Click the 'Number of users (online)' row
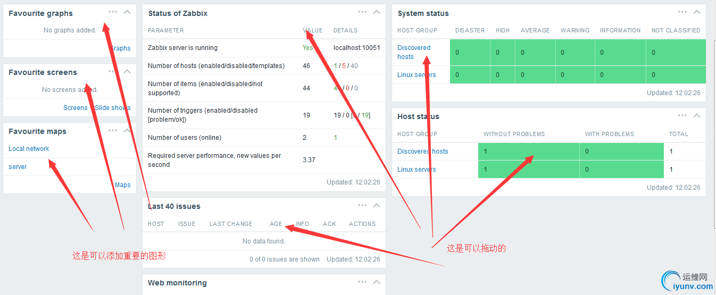Viewport: 716px width, 295px height. (x=264, y=138)
